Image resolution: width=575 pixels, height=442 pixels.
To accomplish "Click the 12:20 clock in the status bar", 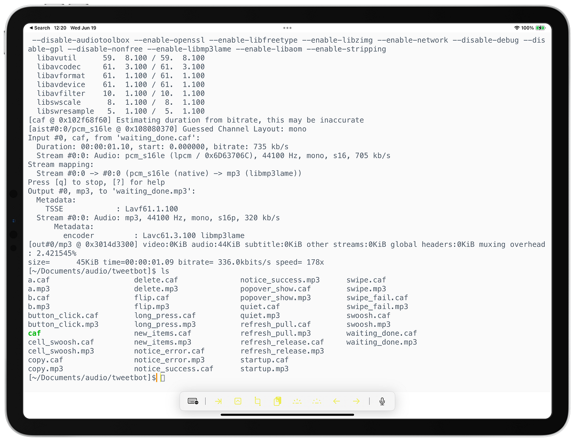I will click(x=60, y=28).
